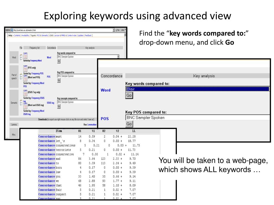Open the Semantic row file document icon

(21, 103)
